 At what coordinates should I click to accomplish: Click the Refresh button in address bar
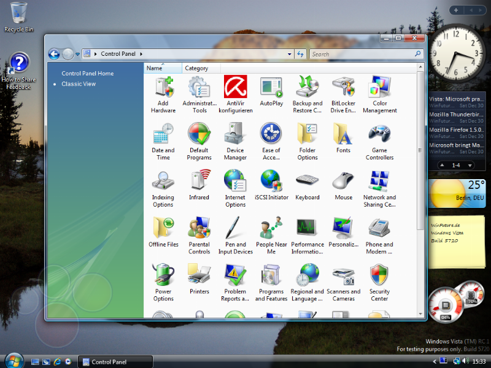coord(301,54)
